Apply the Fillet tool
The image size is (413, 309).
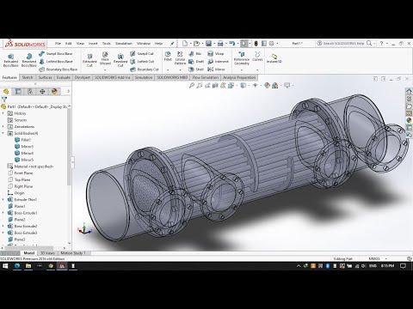(x=168, y=56)
